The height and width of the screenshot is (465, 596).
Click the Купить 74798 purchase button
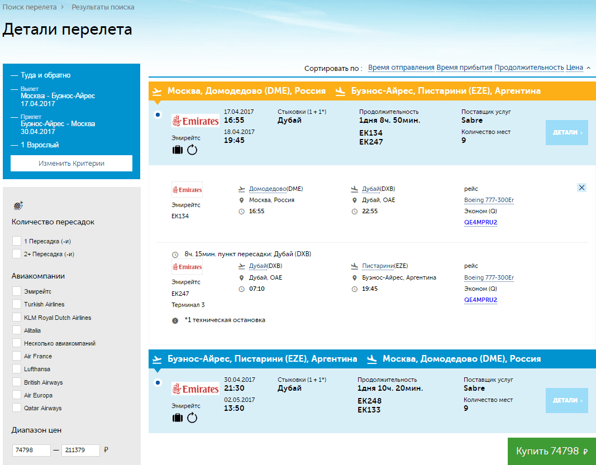(x=552, y=451)
